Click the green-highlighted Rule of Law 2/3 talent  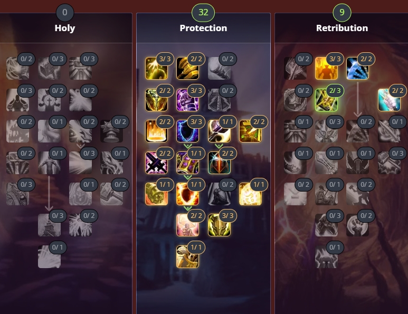tap(326, 100)
